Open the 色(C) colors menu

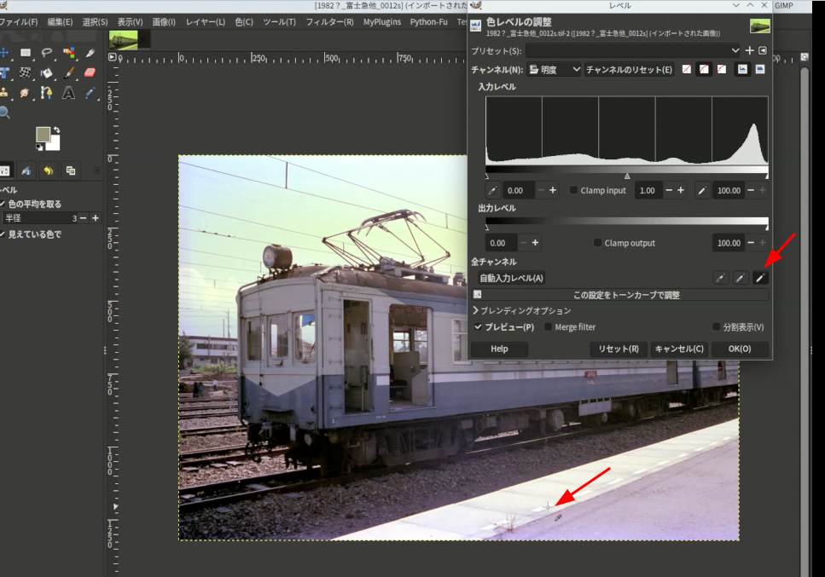244,22
